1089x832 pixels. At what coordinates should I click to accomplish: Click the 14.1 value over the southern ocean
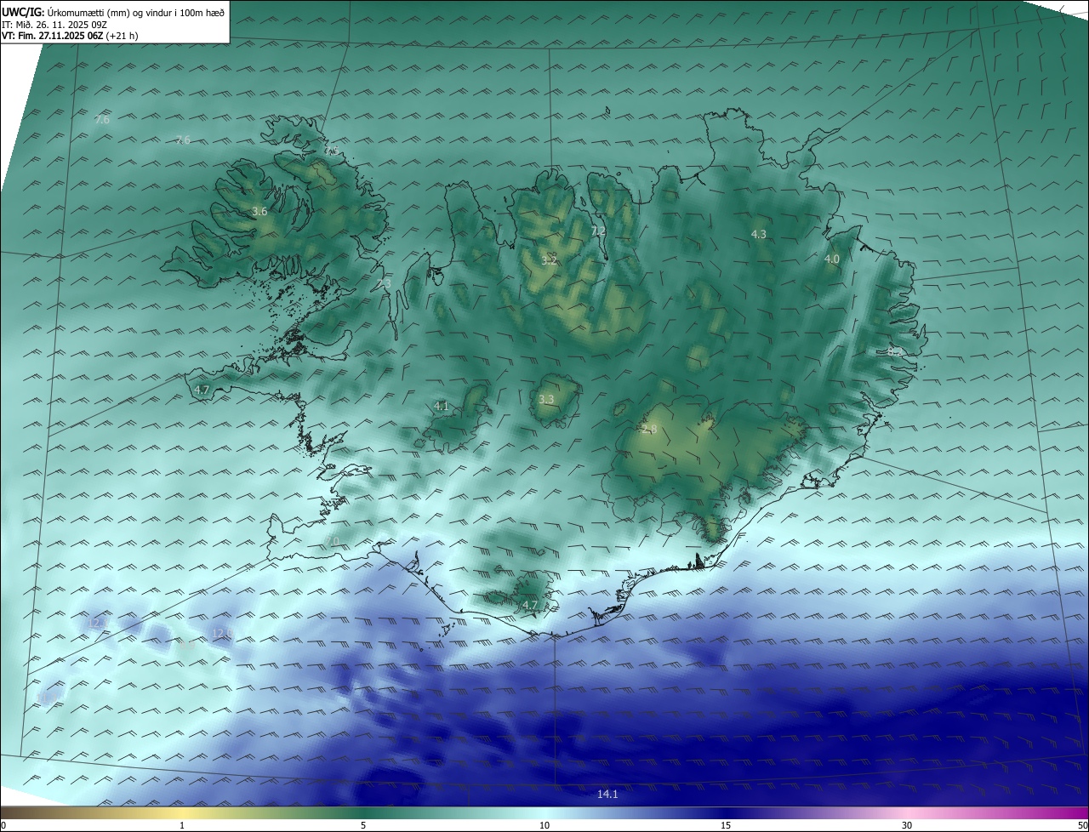(x=607, y=794)
